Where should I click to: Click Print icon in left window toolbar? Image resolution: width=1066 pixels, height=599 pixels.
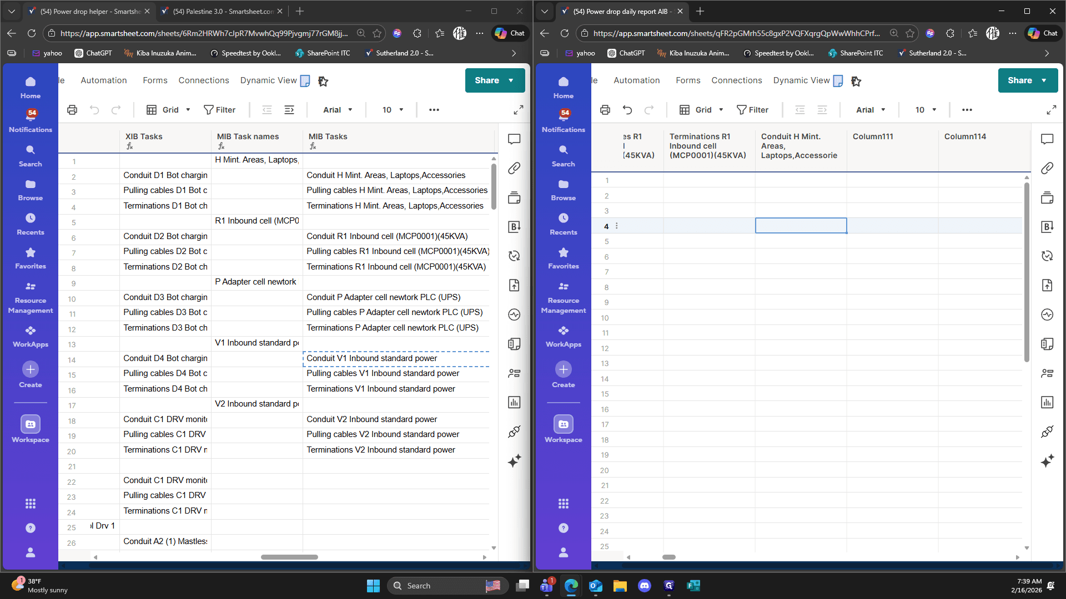coord(72,110)
